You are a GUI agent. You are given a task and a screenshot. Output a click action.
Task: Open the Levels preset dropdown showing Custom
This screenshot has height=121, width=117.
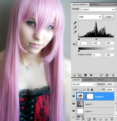coord(98,9)
